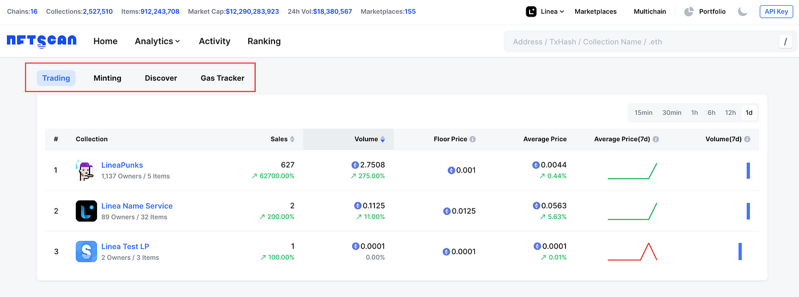Click the NFTScan logo
799x297 pixels.
pyautogui.click(x=41, y=41)
